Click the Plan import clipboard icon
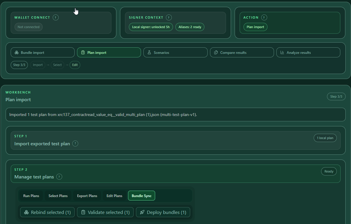Viewport: 351px width, 224px height. [x=83, y=53]
